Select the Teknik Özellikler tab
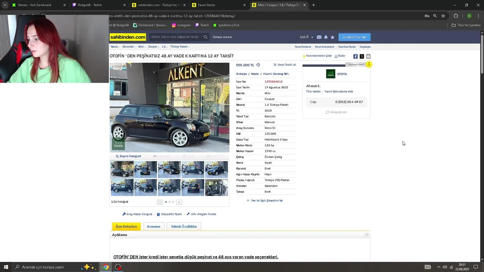 [184, 227]
